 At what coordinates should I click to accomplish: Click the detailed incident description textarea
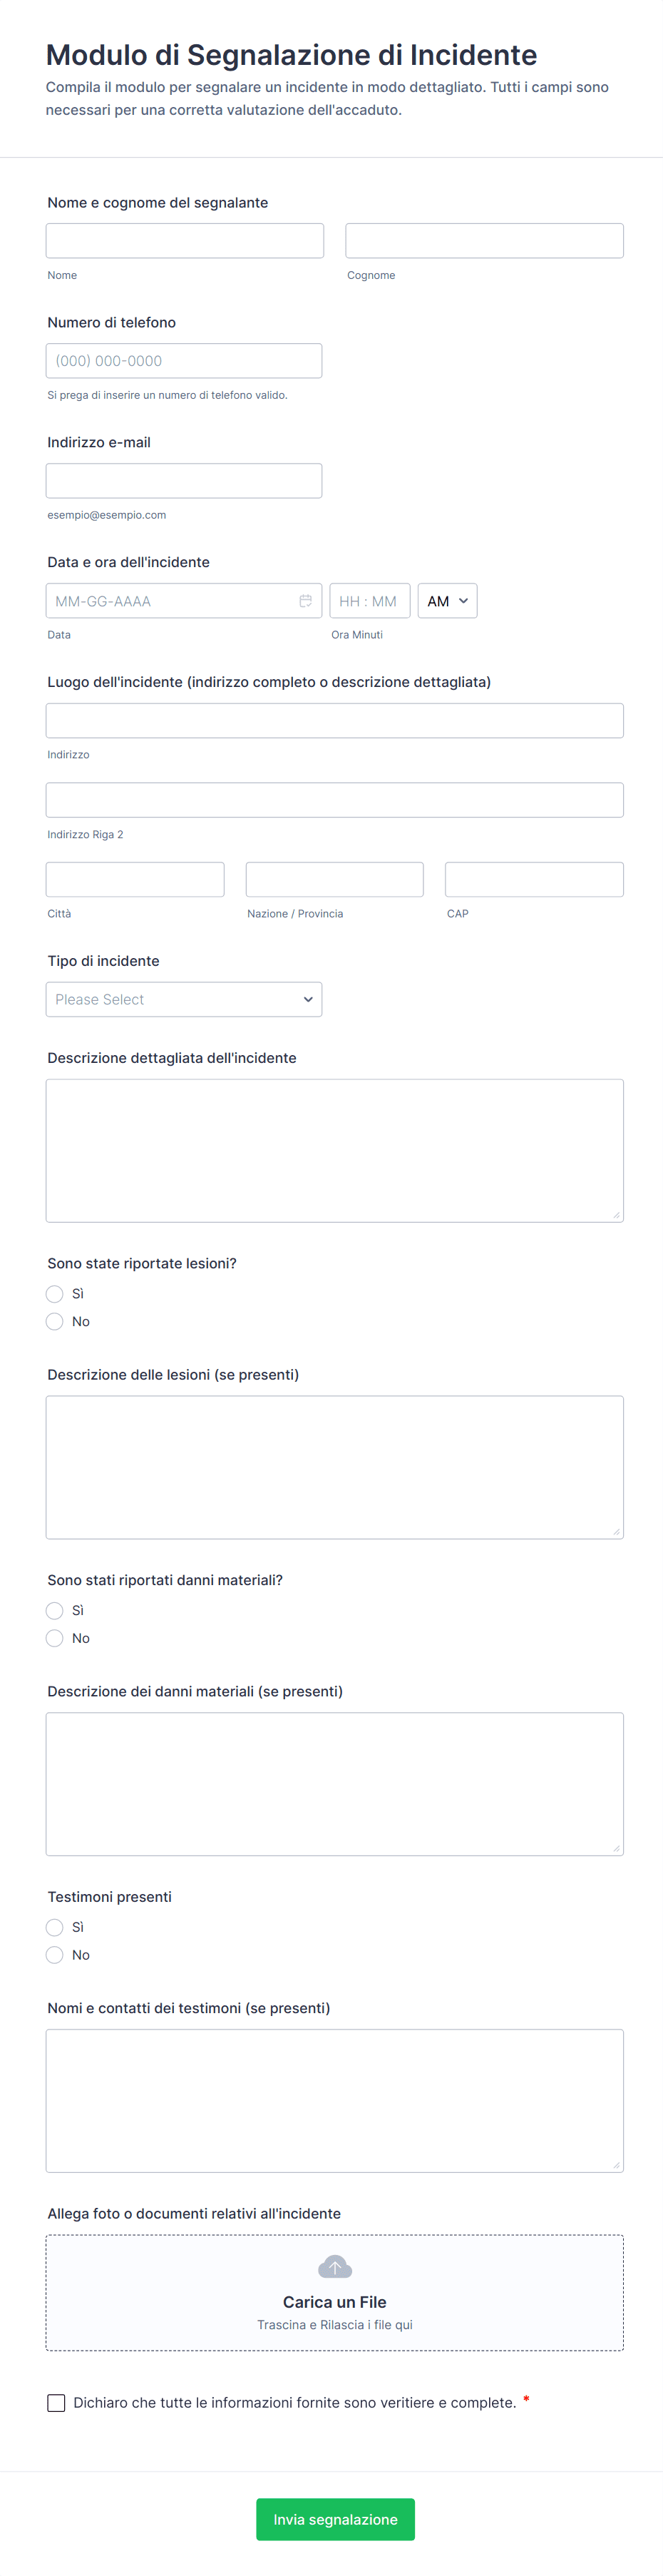click(334, 1150)
